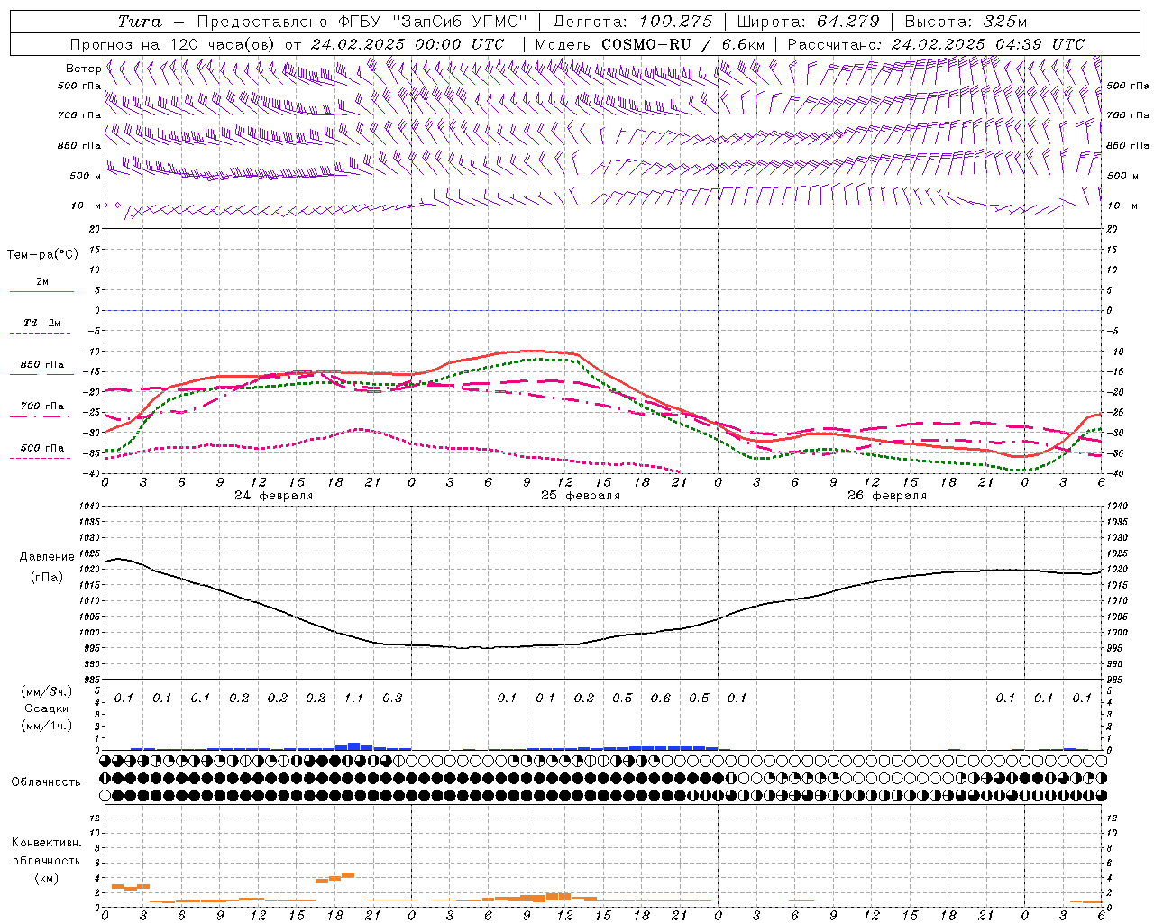Click the Рассчитано: 24.02.2025 04:39 UTC timestamp
Screen dimensions: 1154x923
936,44
